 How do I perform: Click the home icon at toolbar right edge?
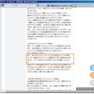(93, 5)
